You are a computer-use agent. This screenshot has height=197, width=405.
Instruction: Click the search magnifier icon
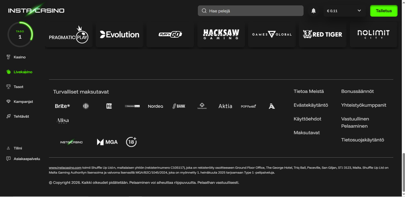tap(204, 11)
